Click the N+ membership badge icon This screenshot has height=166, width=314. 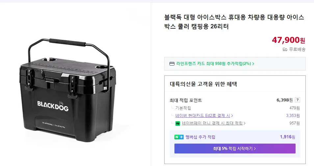pos(179,137)
